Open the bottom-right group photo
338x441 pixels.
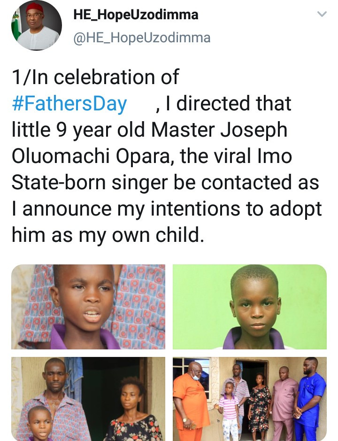pyautogui.click(x=249, y=398)
